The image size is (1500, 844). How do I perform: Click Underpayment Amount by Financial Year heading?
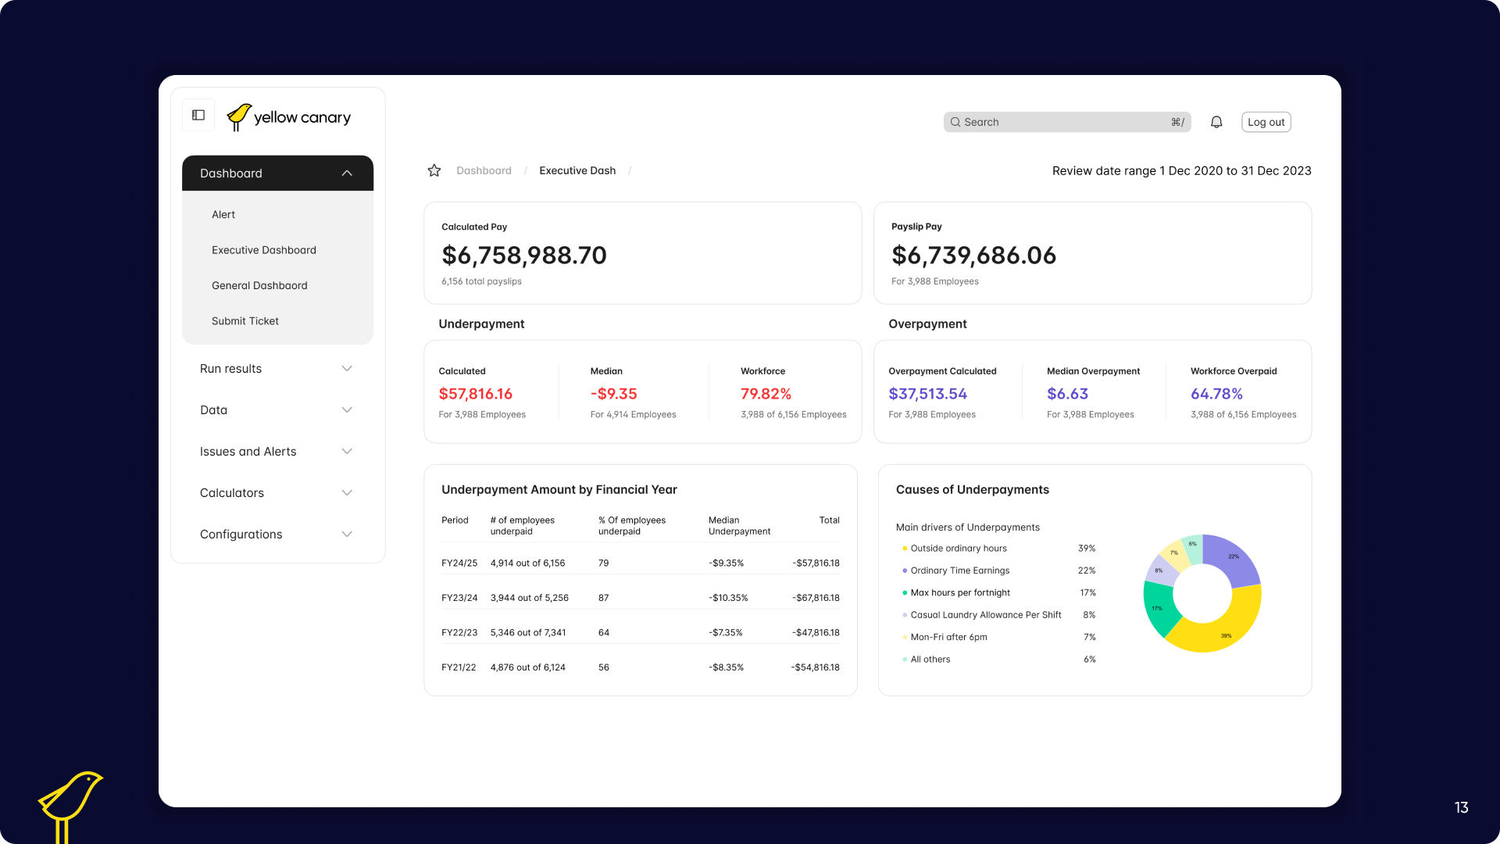[x=559, y=490]
